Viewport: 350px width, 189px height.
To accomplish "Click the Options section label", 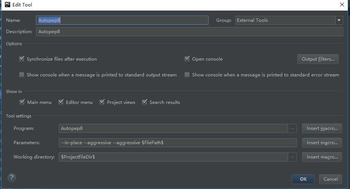I will [14, 44].
